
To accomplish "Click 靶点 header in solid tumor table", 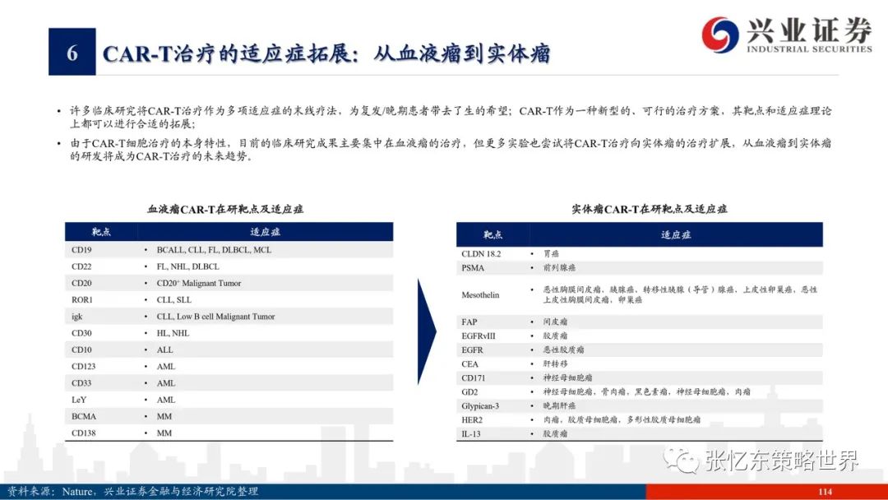I will pyautogui.click(x=493, y=234).
